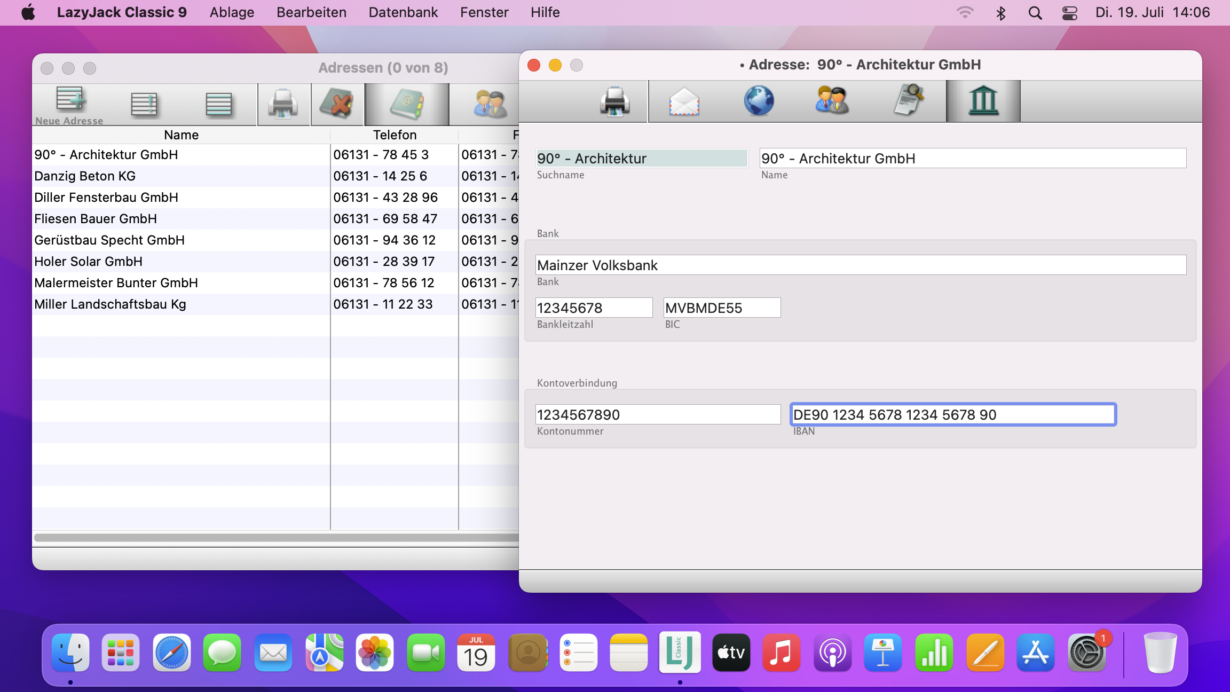Click phone number 06131 - 43 28 96
This screenshot has height=692, width=1230.
tap(385, 198)
